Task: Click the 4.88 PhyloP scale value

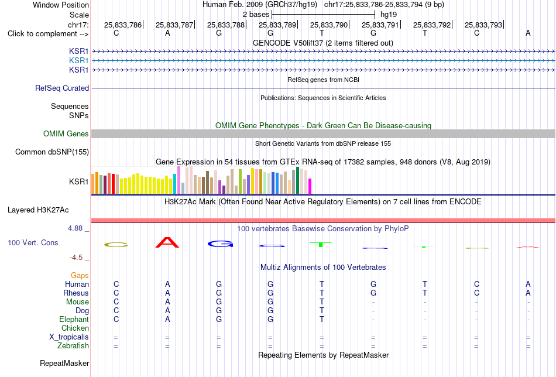Action: pos(75,228)
